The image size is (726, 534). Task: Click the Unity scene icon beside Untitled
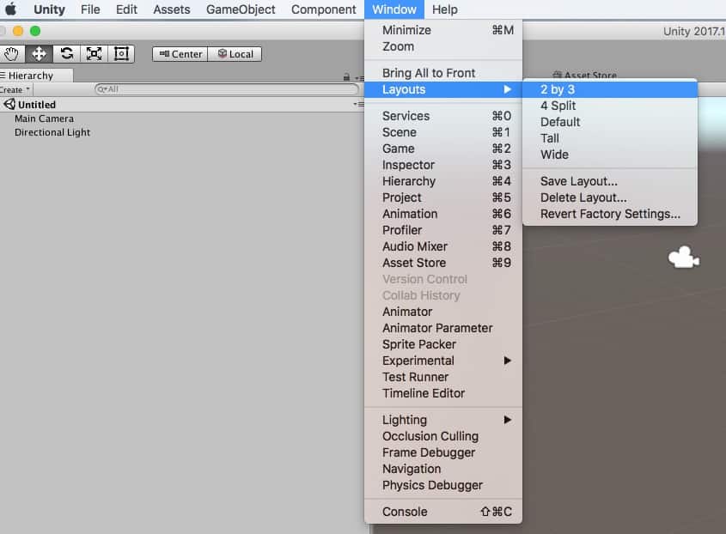click(x=9, y=104)
